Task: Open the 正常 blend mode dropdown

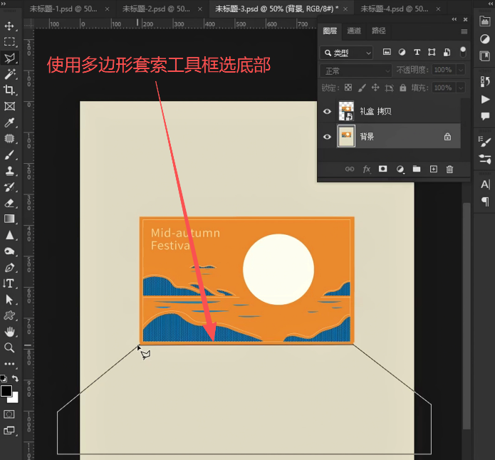Action: (356, 70)
